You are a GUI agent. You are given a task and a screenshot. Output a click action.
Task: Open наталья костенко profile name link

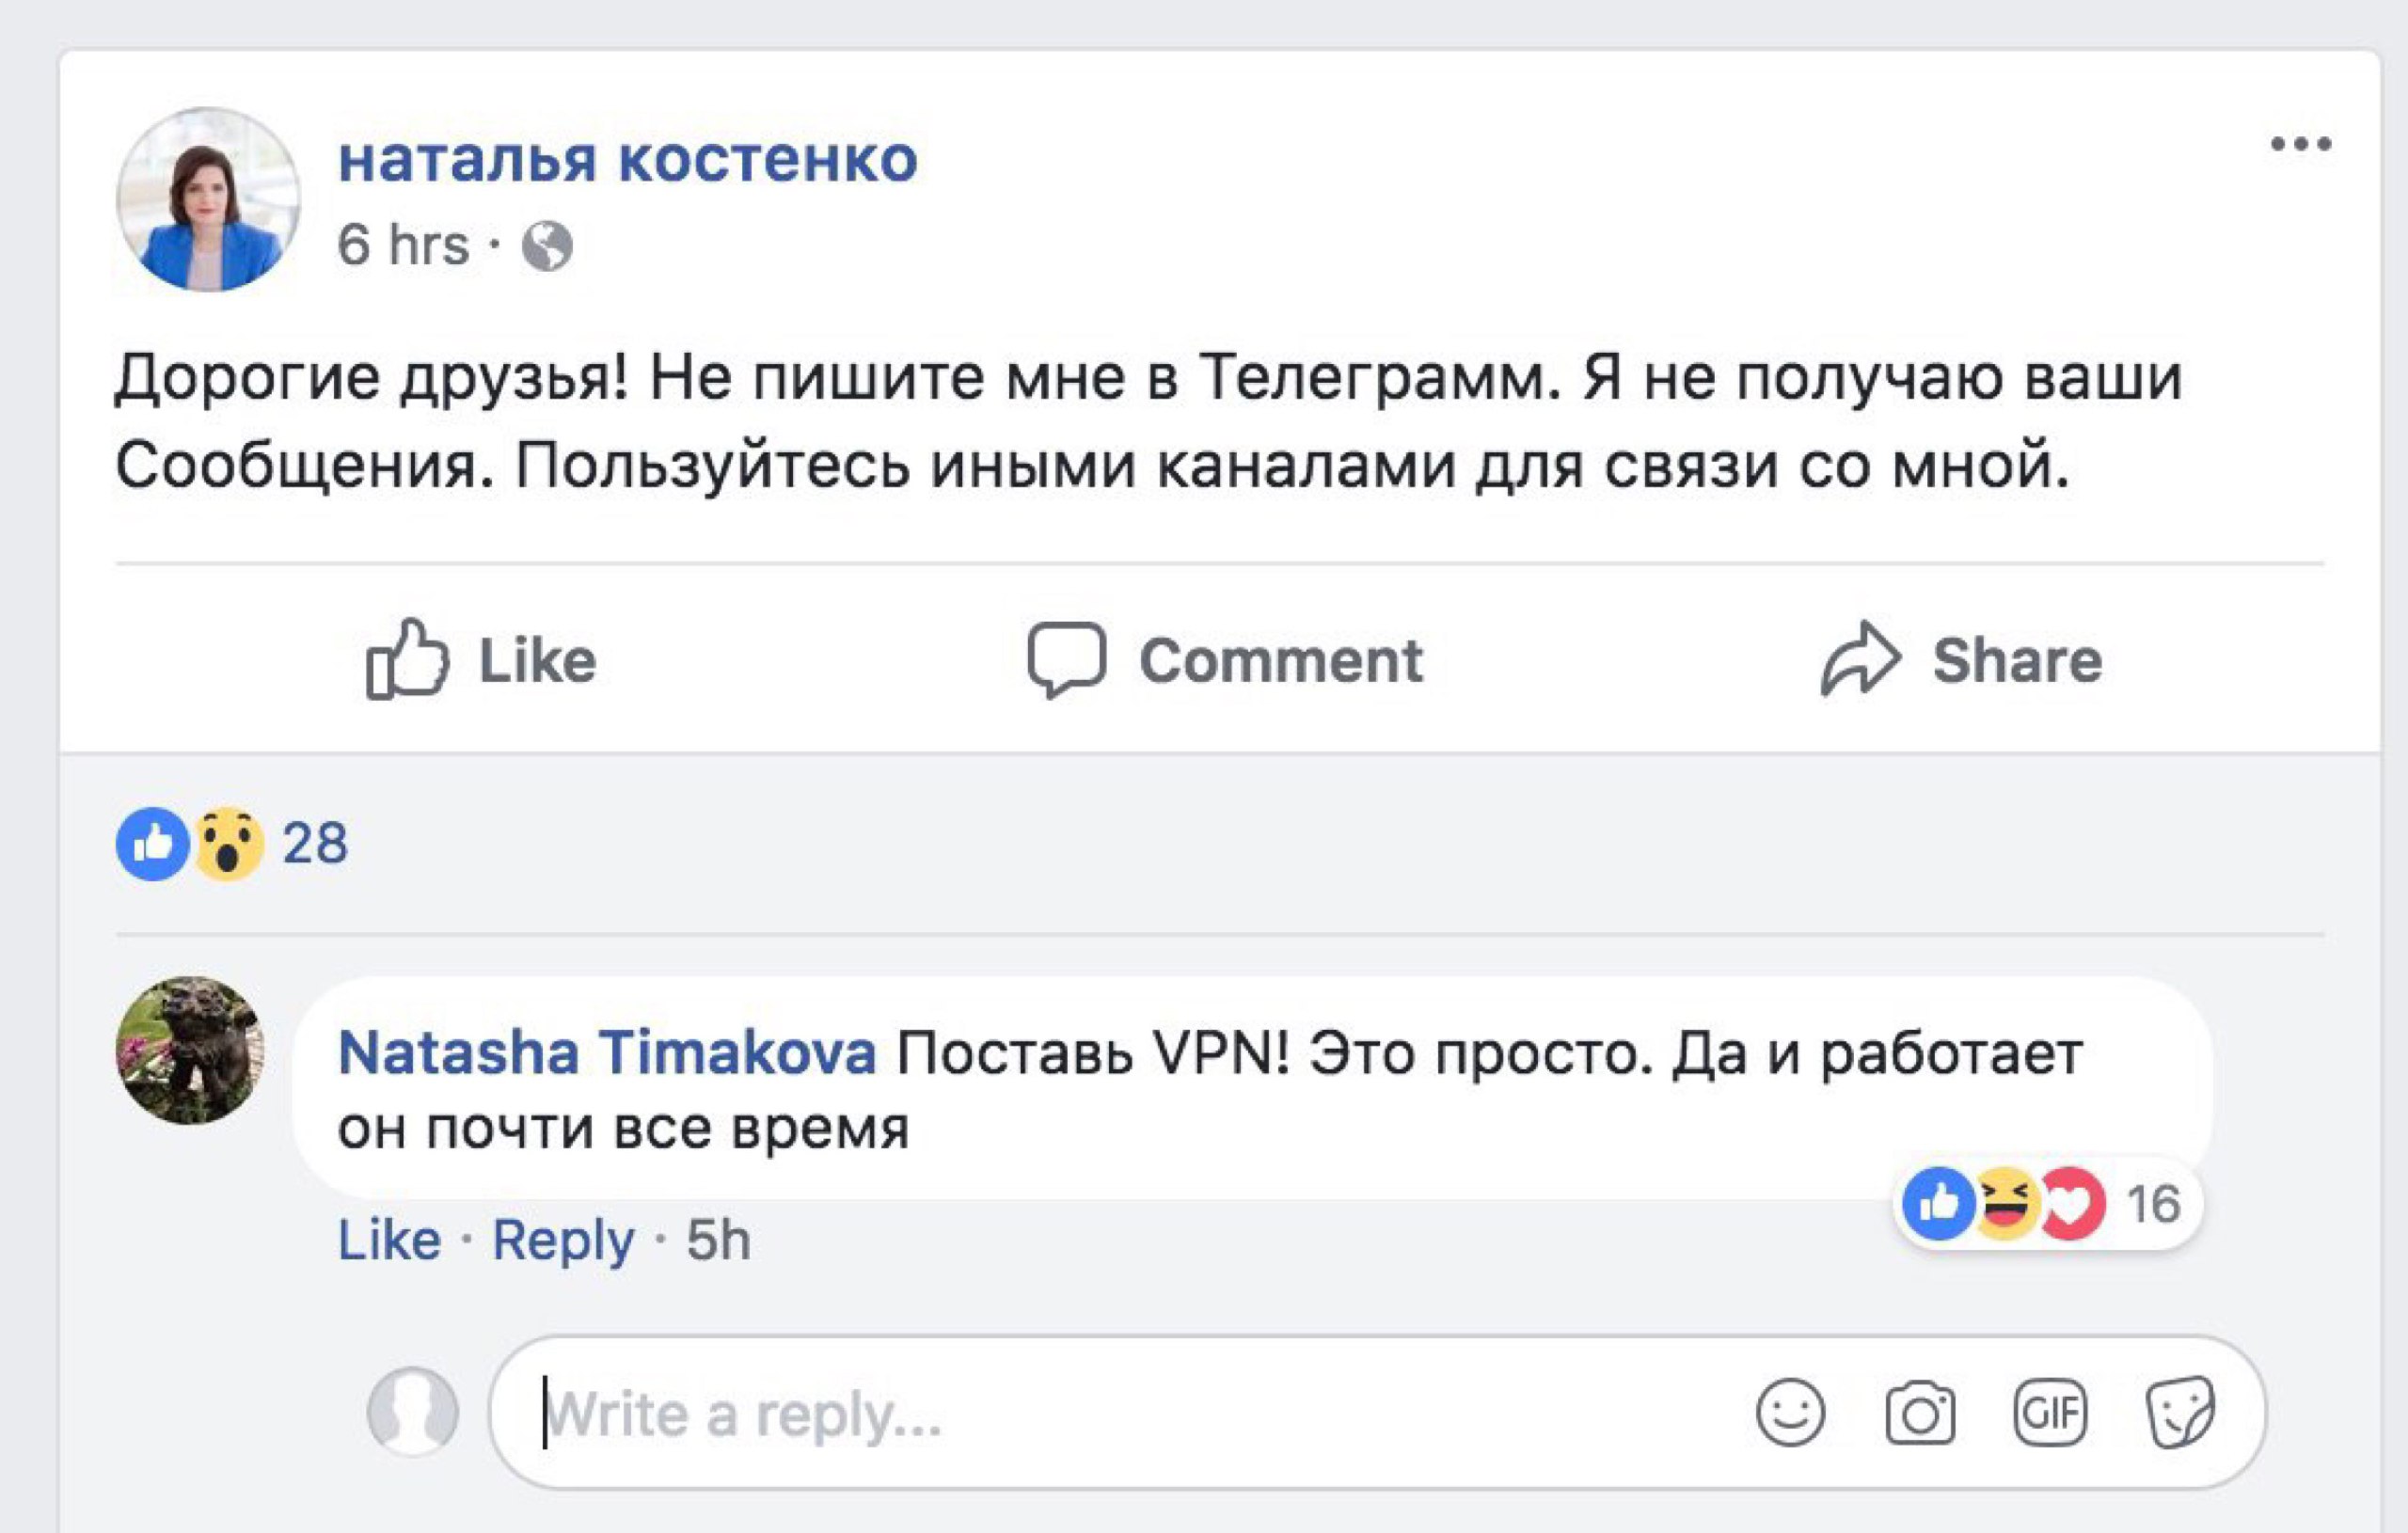click(627, 160)
